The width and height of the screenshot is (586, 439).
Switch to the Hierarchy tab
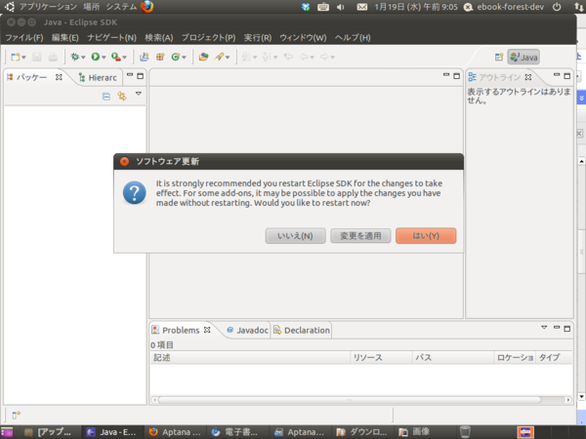99,78
